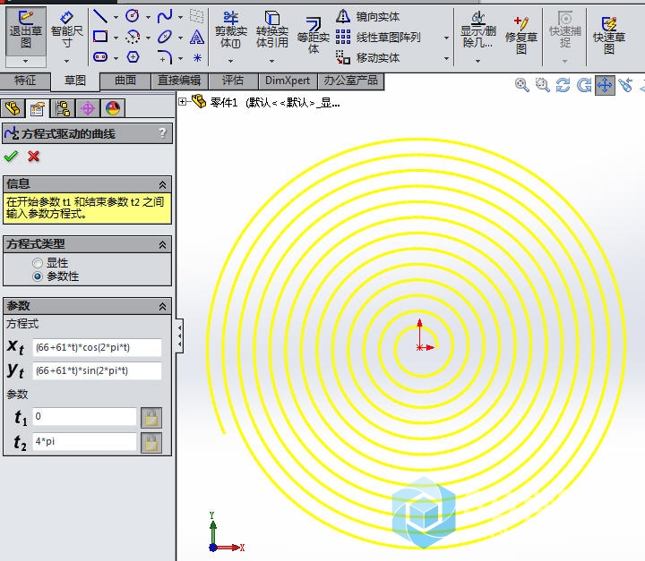Cancel the curve with red X
The height and width of the screenshot is (561, 645).
click(34, 157)
